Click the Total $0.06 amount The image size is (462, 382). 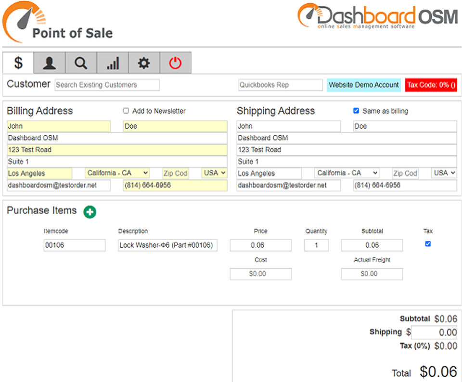point(438,372)
